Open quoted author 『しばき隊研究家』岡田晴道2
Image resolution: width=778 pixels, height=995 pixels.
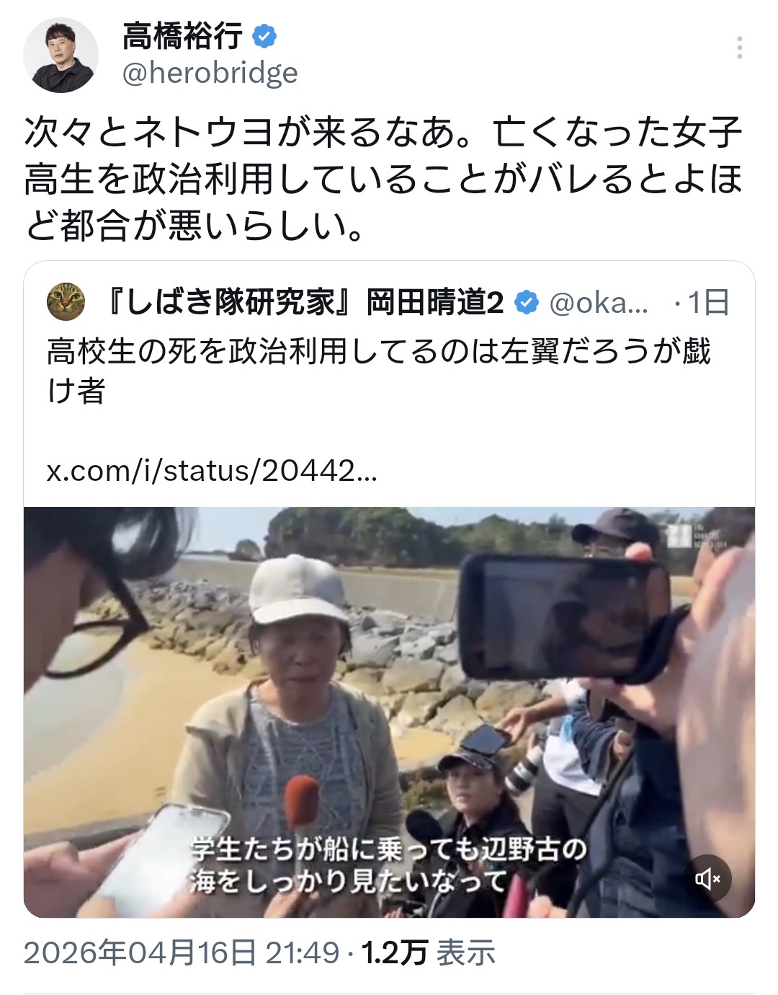click(303, 303)
